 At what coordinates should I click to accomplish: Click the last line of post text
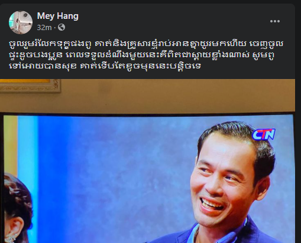point(105,66)
